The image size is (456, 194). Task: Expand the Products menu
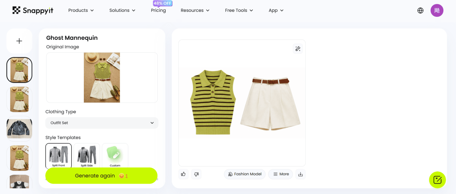pos(81,10)
